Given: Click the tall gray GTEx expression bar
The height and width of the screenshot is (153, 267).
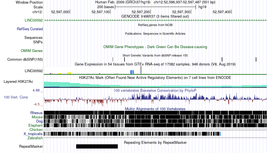Looking at the screenshot, I should [x=141, y=70].
